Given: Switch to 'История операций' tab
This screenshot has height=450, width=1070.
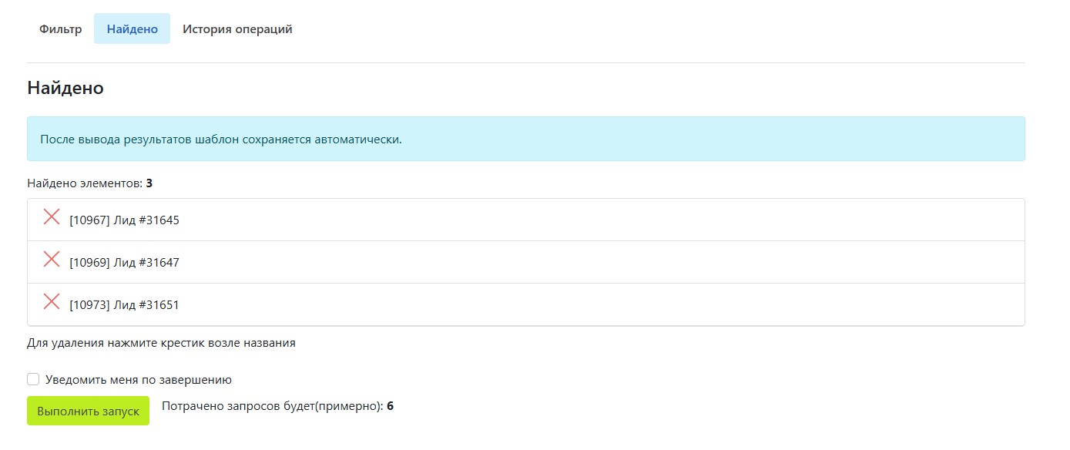Looking at the screenshot, I should click(237, 29).
